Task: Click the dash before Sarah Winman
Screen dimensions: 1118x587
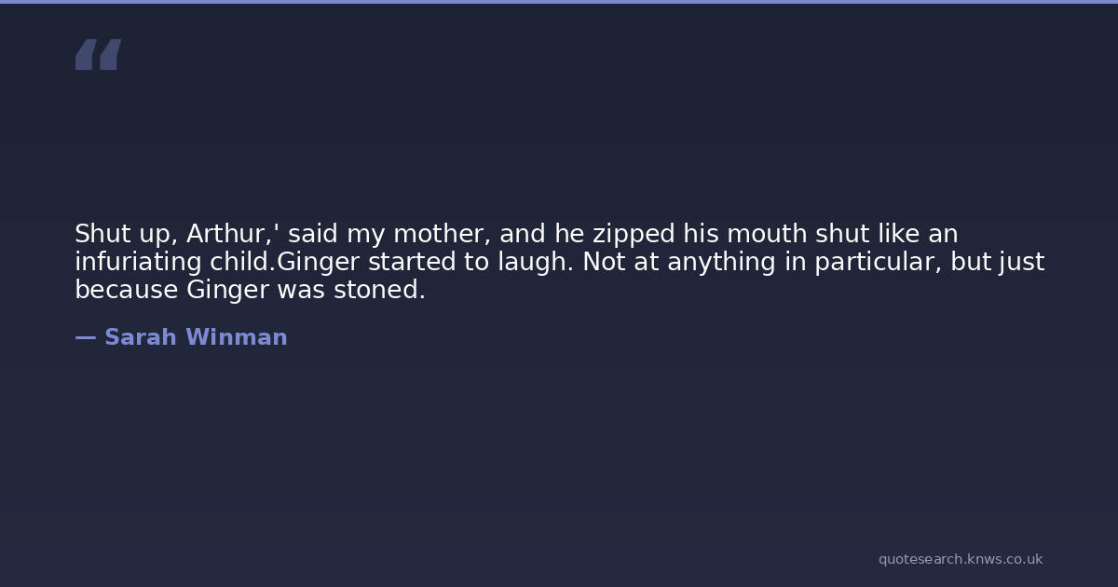Action: click(x=85, y=338)
